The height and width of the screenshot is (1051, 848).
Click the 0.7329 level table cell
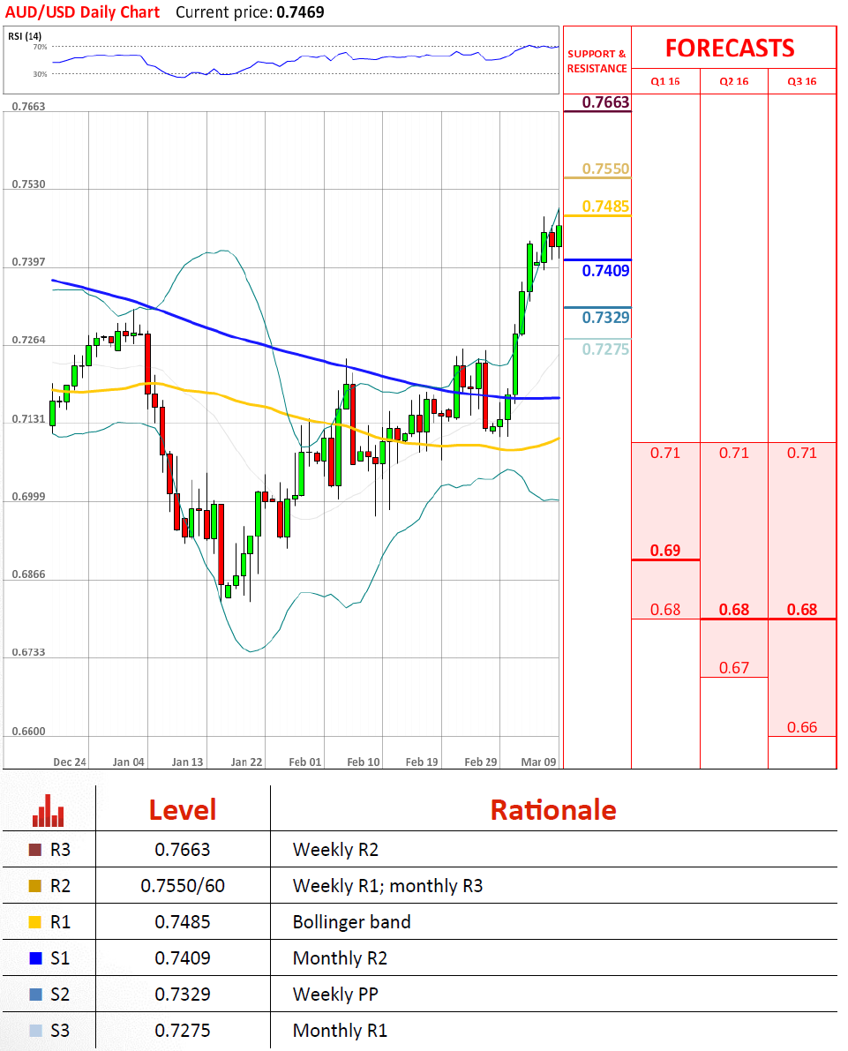coord(183,995)
